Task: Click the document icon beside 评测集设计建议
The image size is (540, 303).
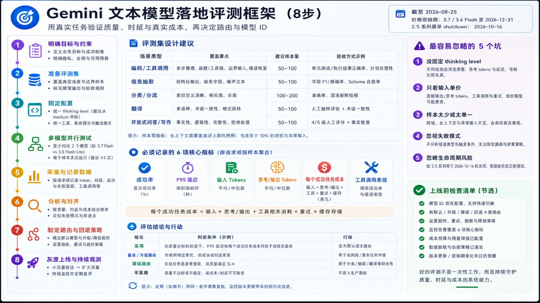Action: click(x=133, y=43)
